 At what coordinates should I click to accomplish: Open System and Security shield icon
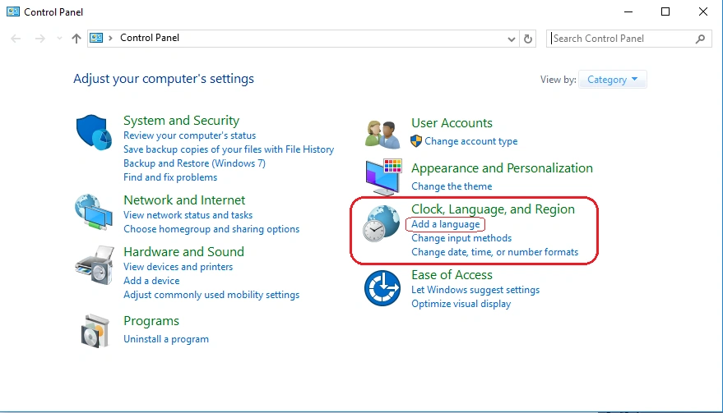(x=94, y=132)
